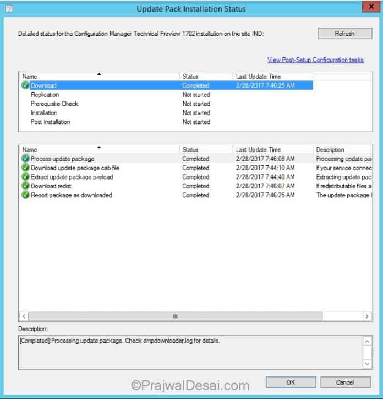Select the Download row label
This screenshot has height=399, width=383.
[x=43, y=85]
